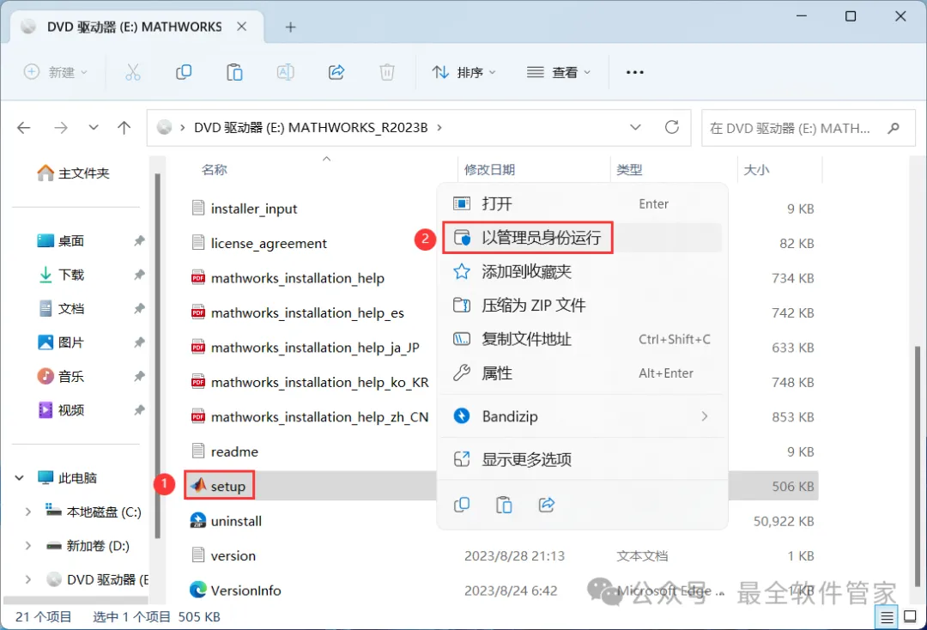Go back with the left arrow

pyautogui.click(x=24, y=128)
